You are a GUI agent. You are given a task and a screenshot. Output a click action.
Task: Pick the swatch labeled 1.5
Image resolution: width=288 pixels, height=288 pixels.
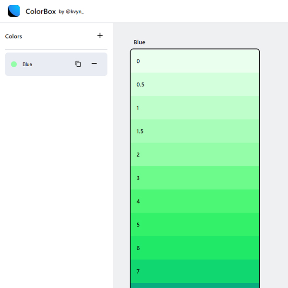[x=195, y=131]
